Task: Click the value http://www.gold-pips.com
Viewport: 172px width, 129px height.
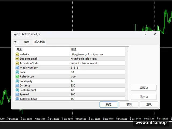Action: pos(87,54)
